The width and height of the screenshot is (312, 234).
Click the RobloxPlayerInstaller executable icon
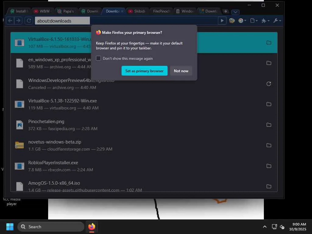point(19,166)
